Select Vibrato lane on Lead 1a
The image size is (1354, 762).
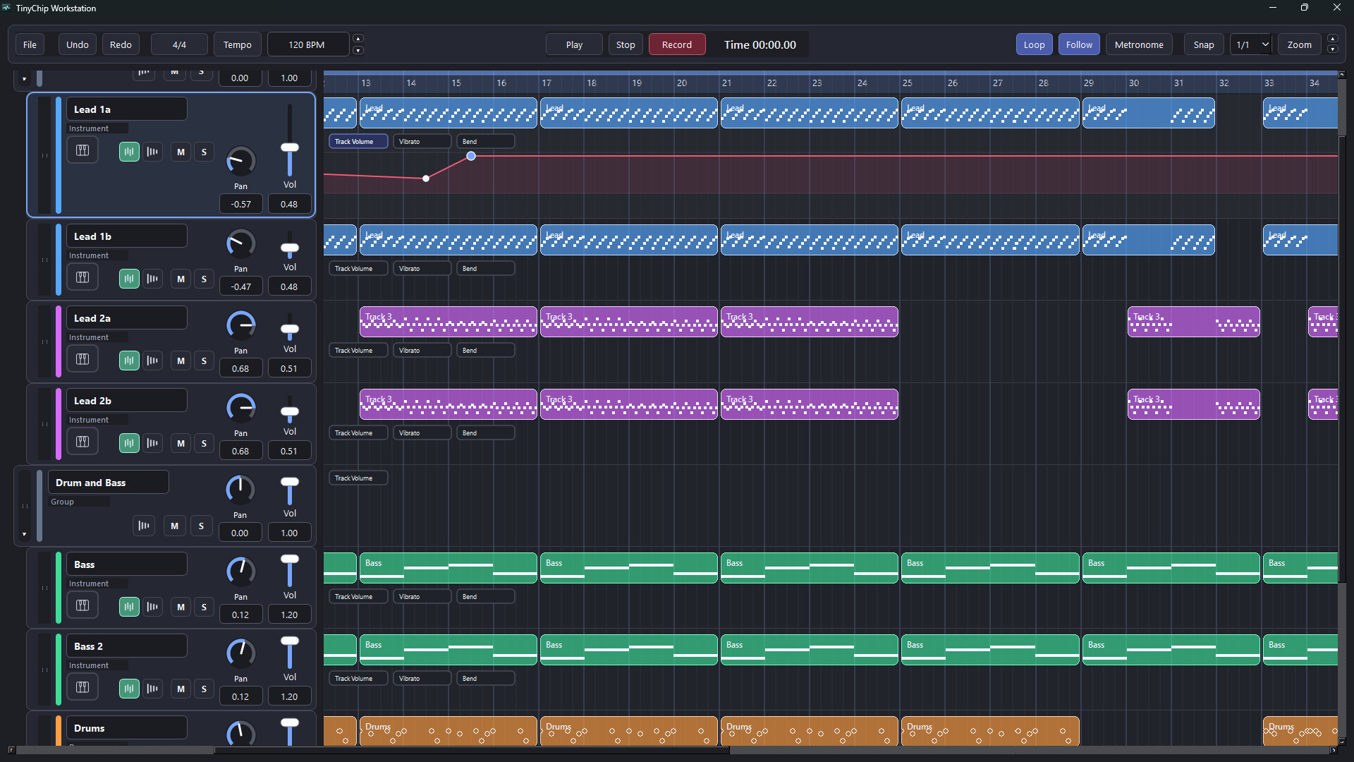[x=422, y=141]
